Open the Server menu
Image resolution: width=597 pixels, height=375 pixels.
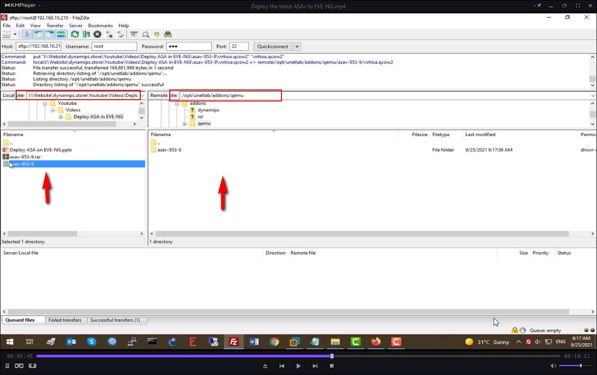point(76,26)
